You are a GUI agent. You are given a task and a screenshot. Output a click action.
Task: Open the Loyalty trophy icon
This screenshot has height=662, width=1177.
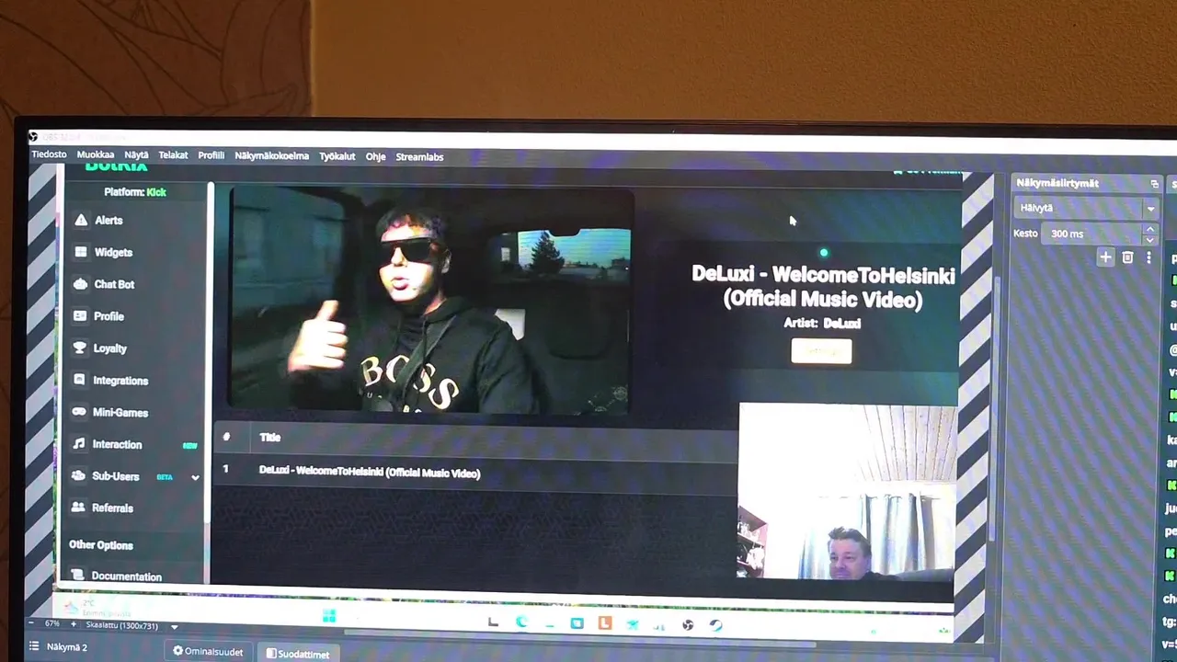[80, 348]
